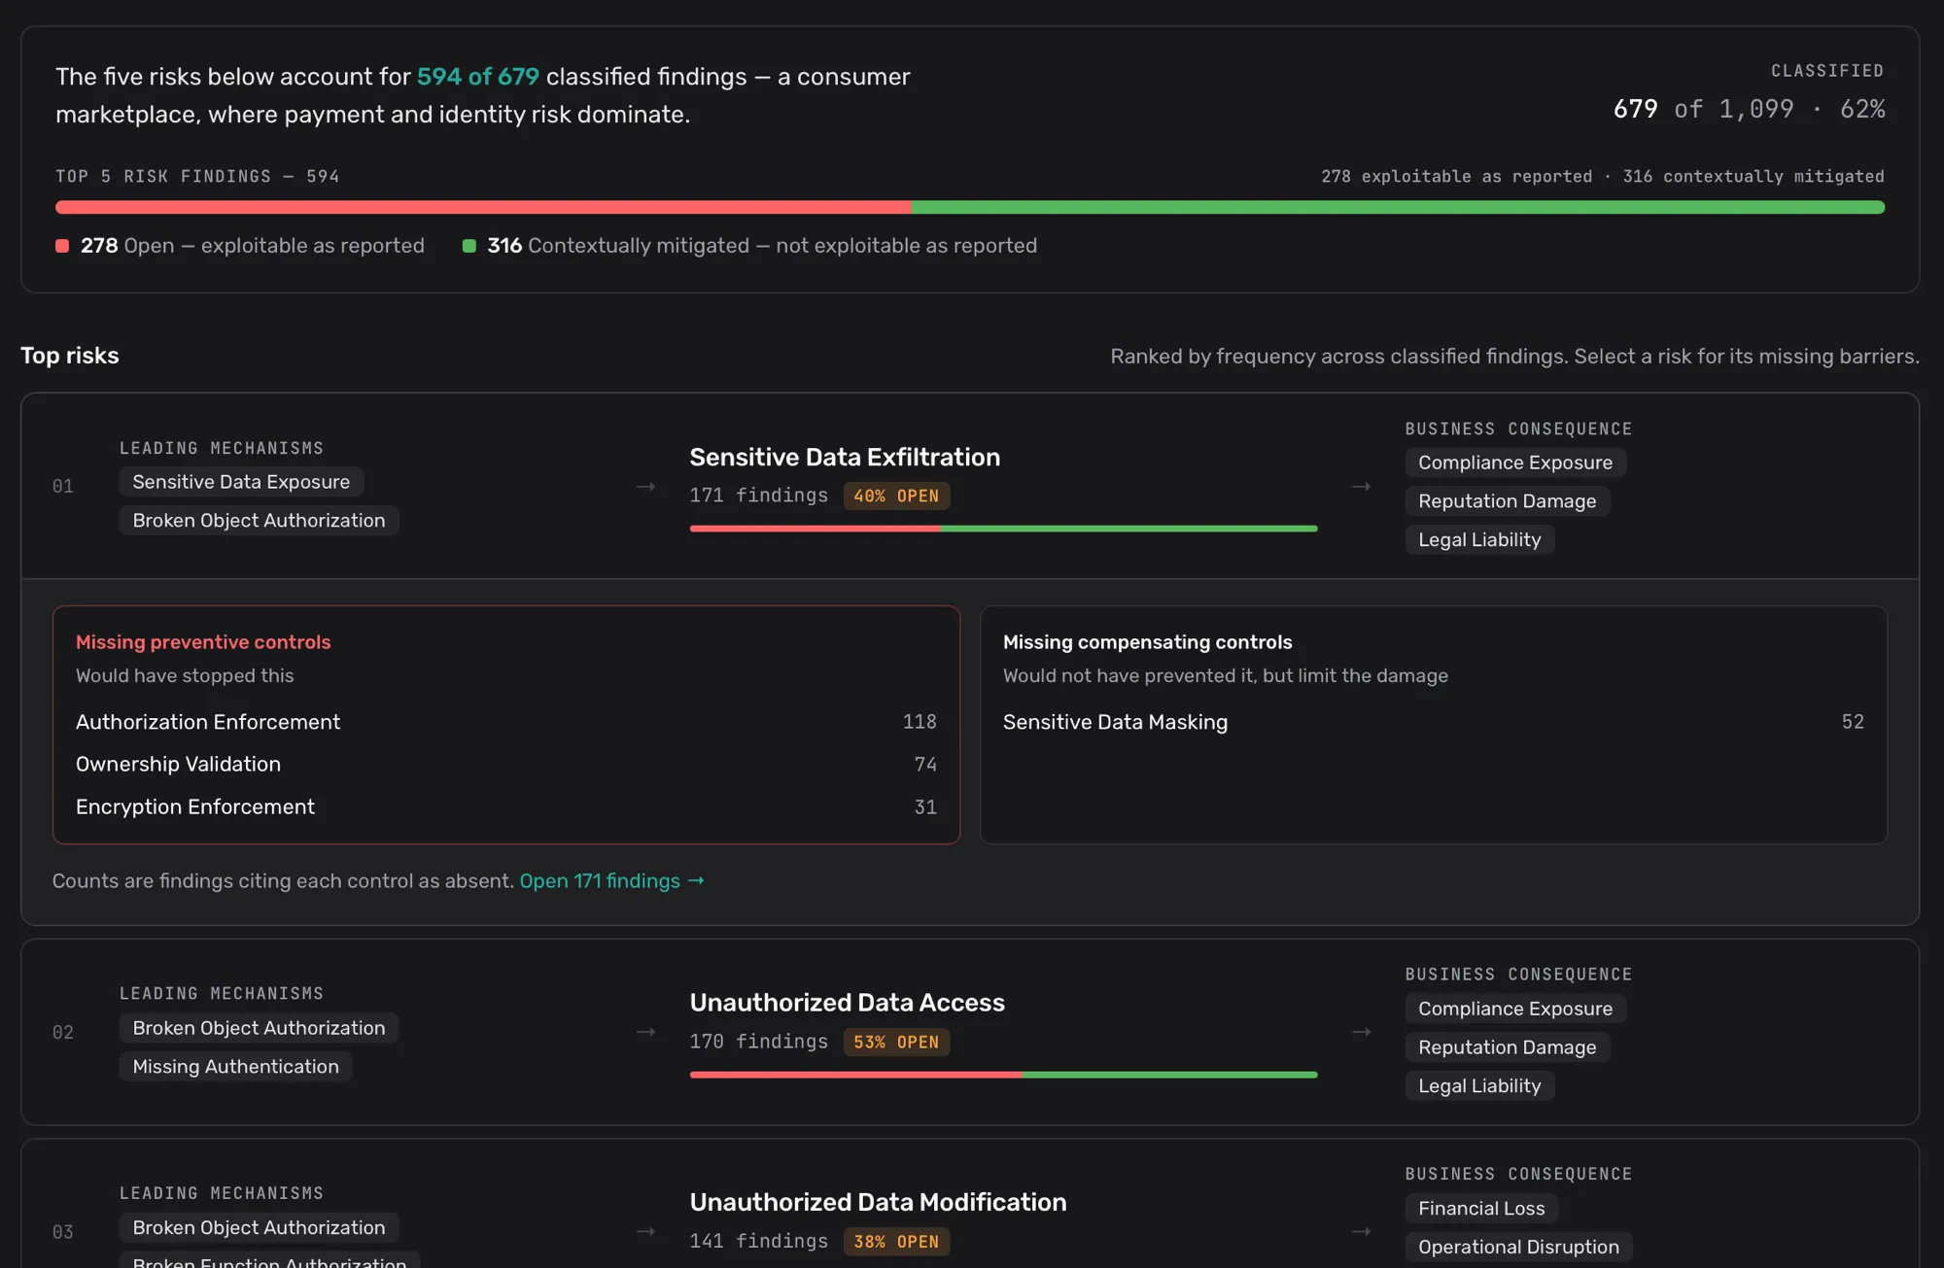Click Reputation Damage tag under Unauthorized Data Access
The width and height of the screenshot is (1944, 1268).
pos(1507,1047)
